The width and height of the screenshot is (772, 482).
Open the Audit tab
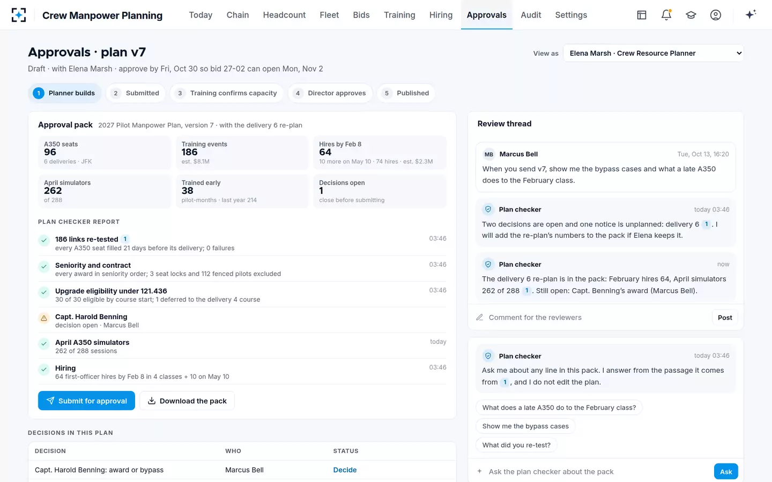(x=531, y=15)
